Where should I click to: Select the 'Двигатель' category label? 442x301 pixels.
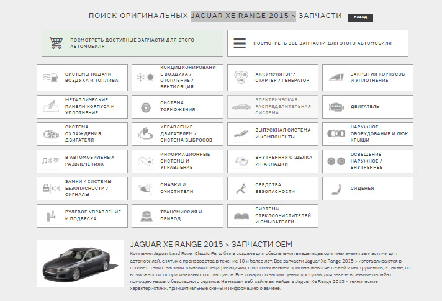tap(364, 107)
